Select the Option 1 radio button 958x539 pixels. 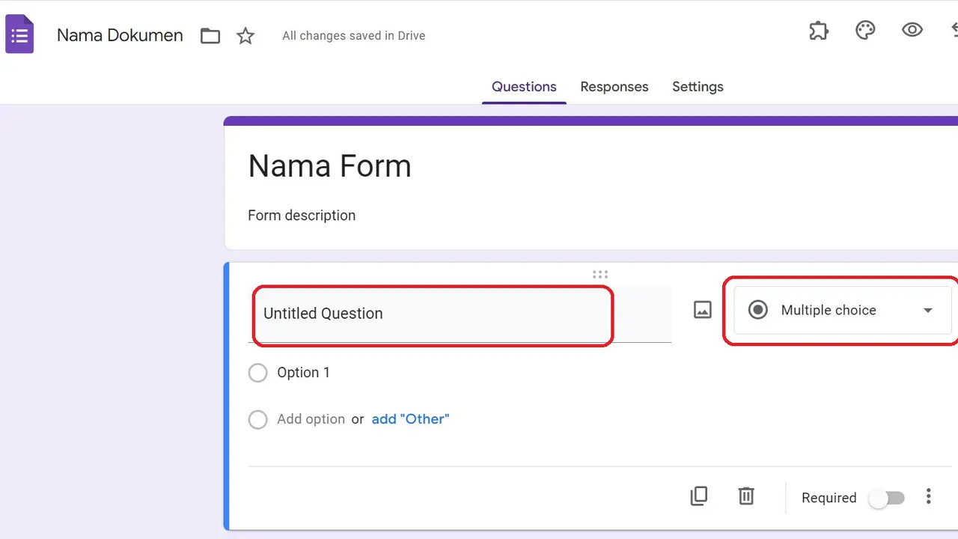(x=257, y=372)
